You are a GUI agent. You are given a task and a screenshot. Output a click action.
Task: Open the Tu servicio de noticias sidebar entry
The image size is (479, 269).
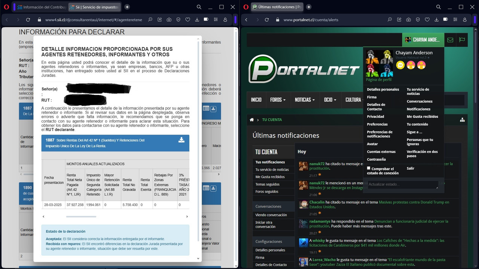tap(272, 170)
